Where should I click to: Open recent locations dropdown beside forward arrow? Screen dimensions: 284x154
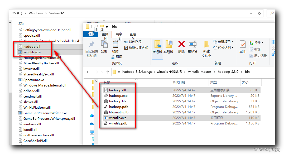(x=102, y=72)
